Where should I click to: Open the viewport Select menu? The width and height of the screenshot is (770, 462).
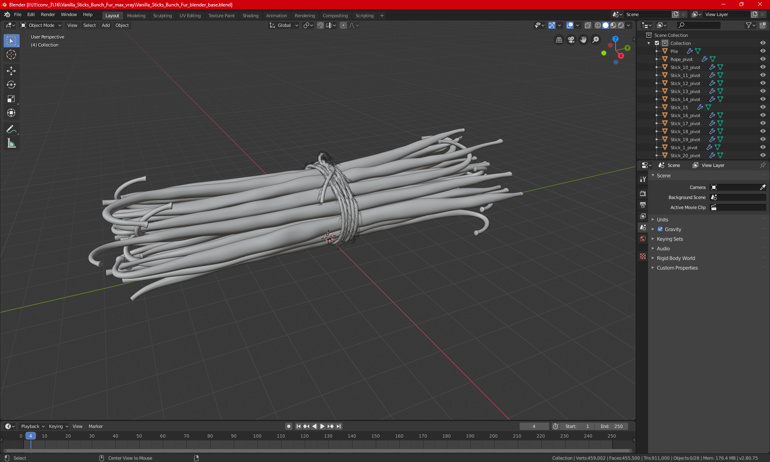tap(89, 25)
